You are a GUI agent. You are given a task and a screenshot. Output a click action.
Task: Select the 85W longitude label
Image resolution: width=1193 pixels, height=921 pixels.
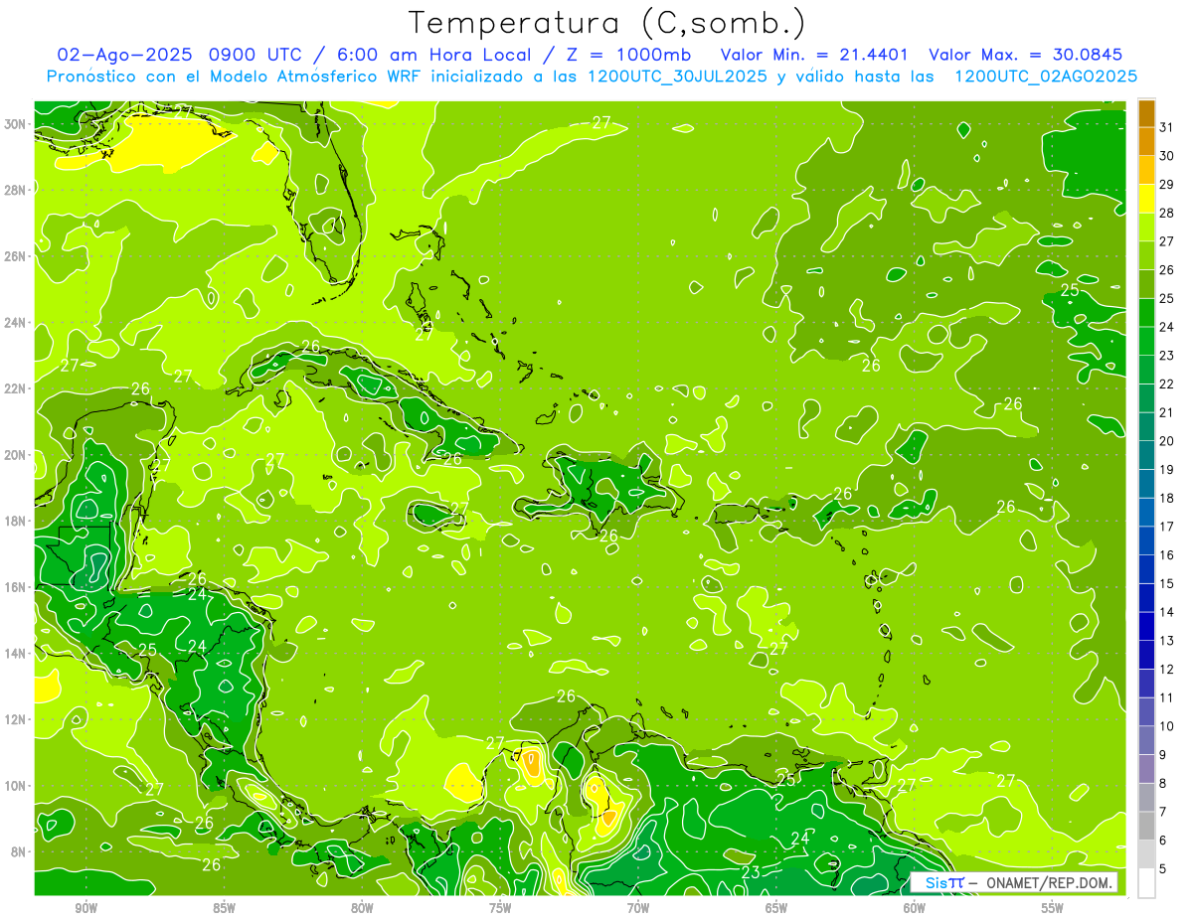tap(225, 908)
